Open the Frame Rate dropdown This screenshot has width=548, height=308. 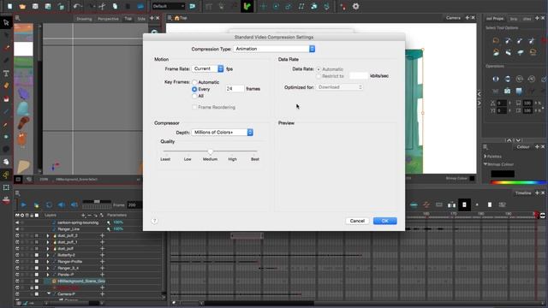click(x=207, y=68)
